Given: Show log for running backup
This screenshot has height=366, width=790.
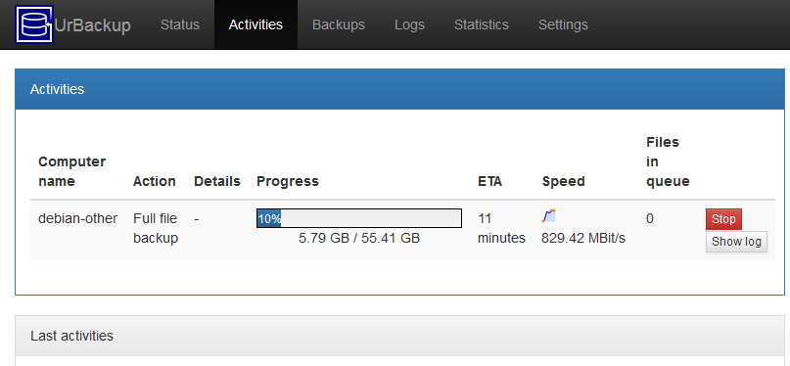Looking at the screenshot, I should tap(736, 242).
